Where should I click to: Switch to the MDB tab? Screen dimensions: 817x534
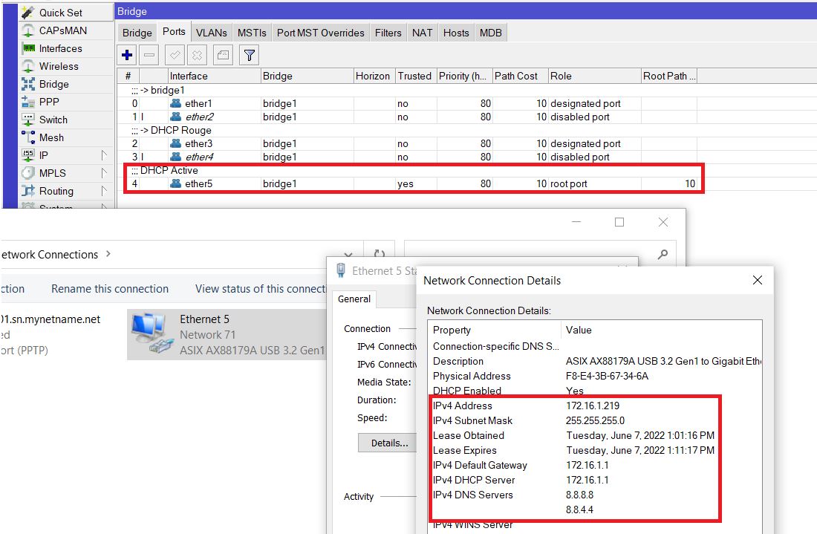coord(491,33)
